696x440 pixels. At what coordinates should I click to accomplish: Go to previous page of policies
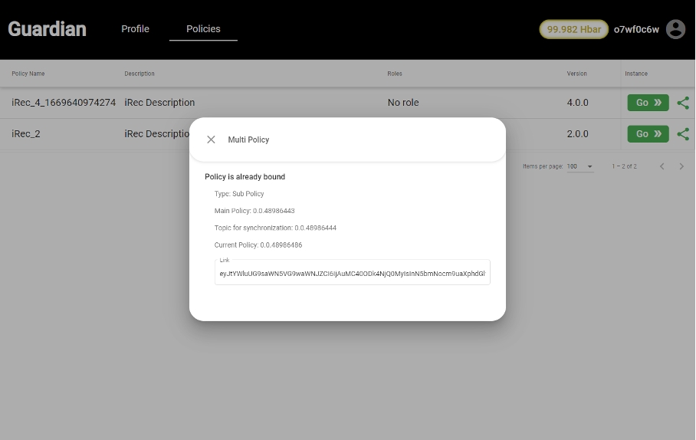tap(662, 166)
